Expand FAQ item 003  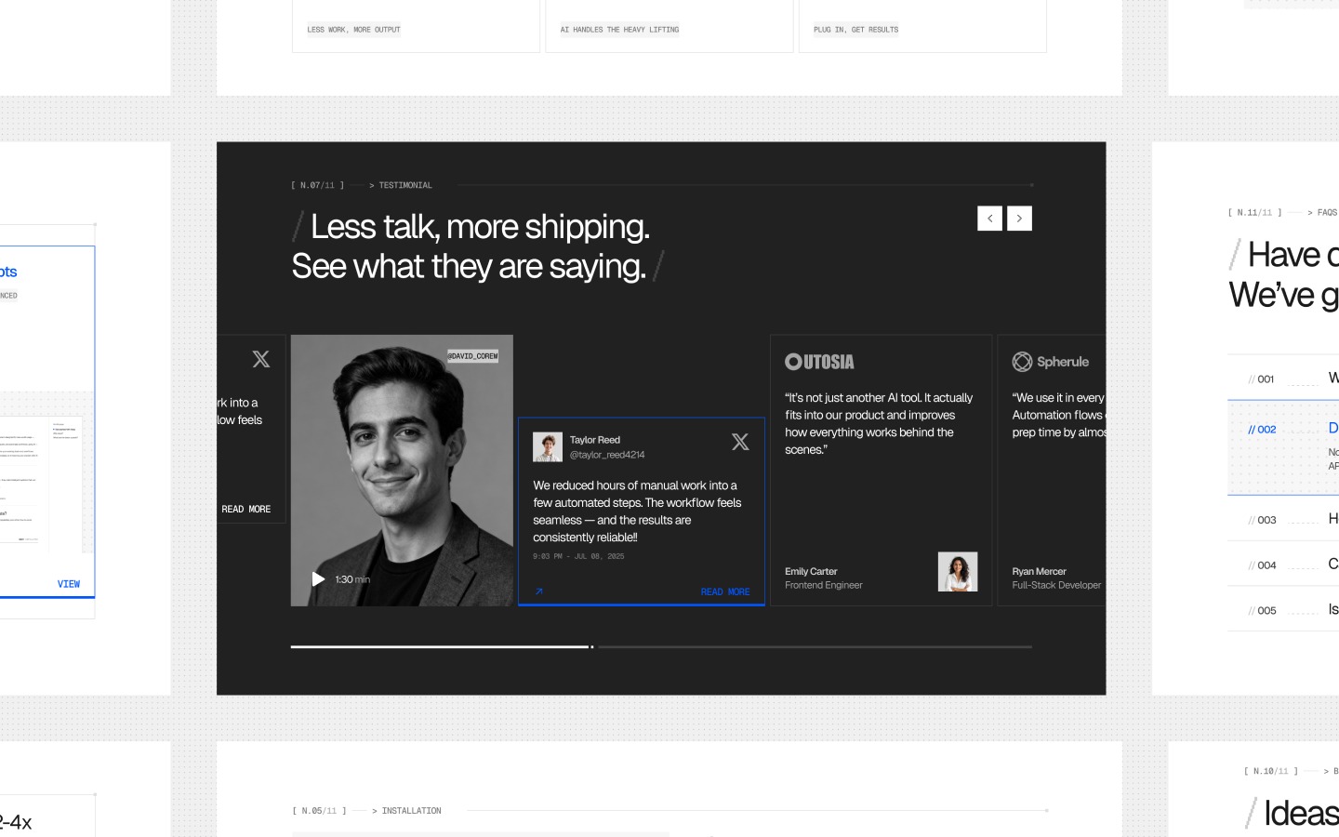pyautogui.click(x=1283, y=520)
